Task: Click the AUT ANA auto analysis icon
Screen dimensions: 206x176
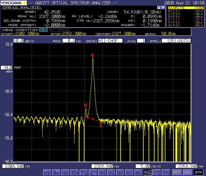Action: [111, 172]
